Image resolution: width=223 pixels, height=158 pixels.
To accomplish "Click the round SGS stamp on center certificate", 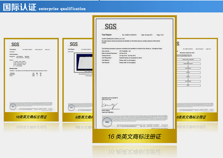I will (x=107, y=122).
